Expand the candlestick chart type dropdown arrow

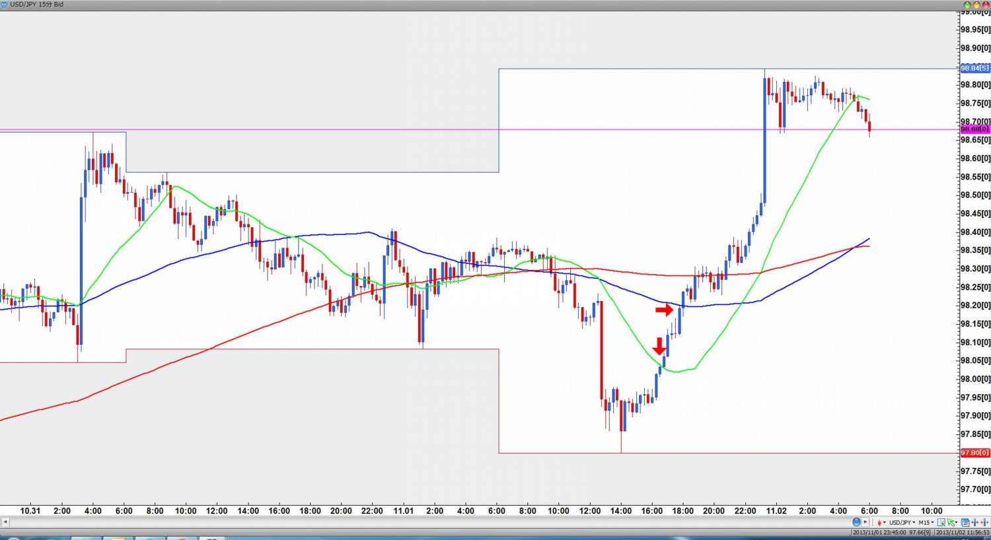point(885,522)
